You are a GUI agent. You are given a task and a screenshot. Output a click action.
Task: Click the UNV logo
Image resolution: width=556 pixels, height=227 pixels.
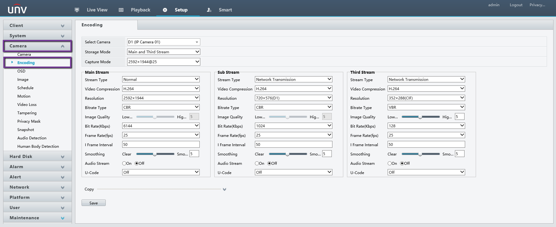point(17,9)
